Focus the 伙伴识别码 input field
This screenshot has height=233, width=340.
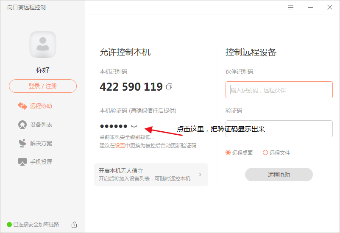[279, 90]
